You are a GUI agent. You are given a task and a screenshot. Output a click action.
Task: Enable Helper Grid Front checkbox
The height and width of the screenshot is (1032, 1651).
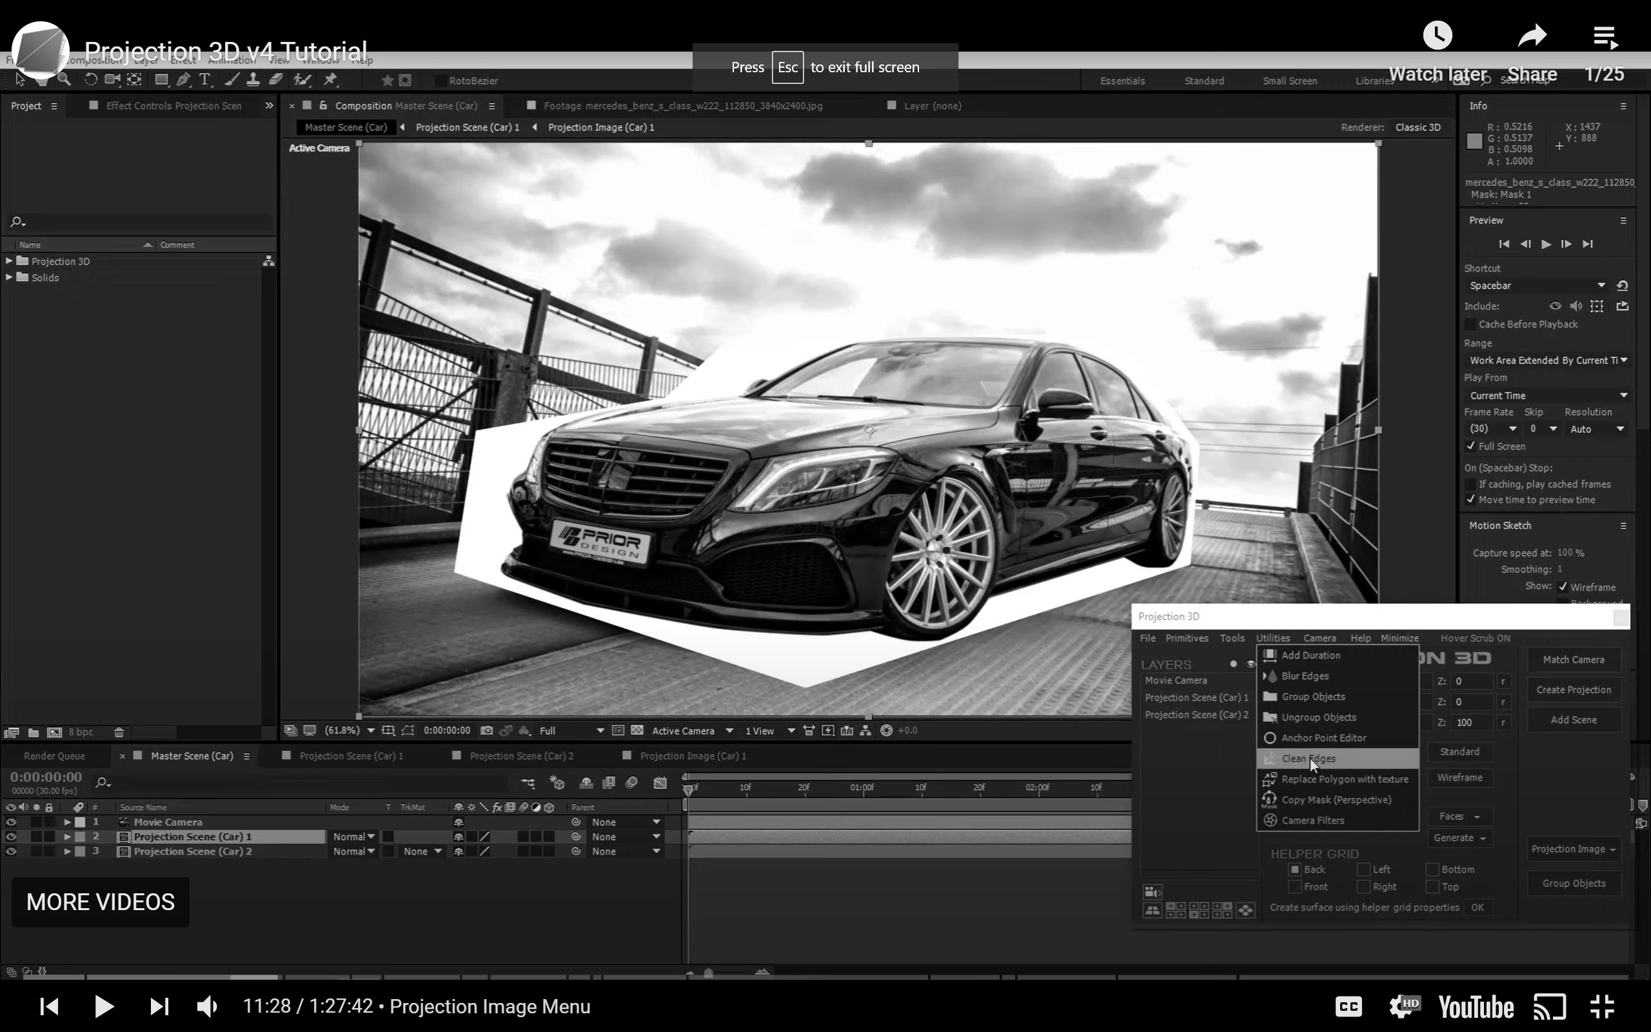coord(1295,887)
